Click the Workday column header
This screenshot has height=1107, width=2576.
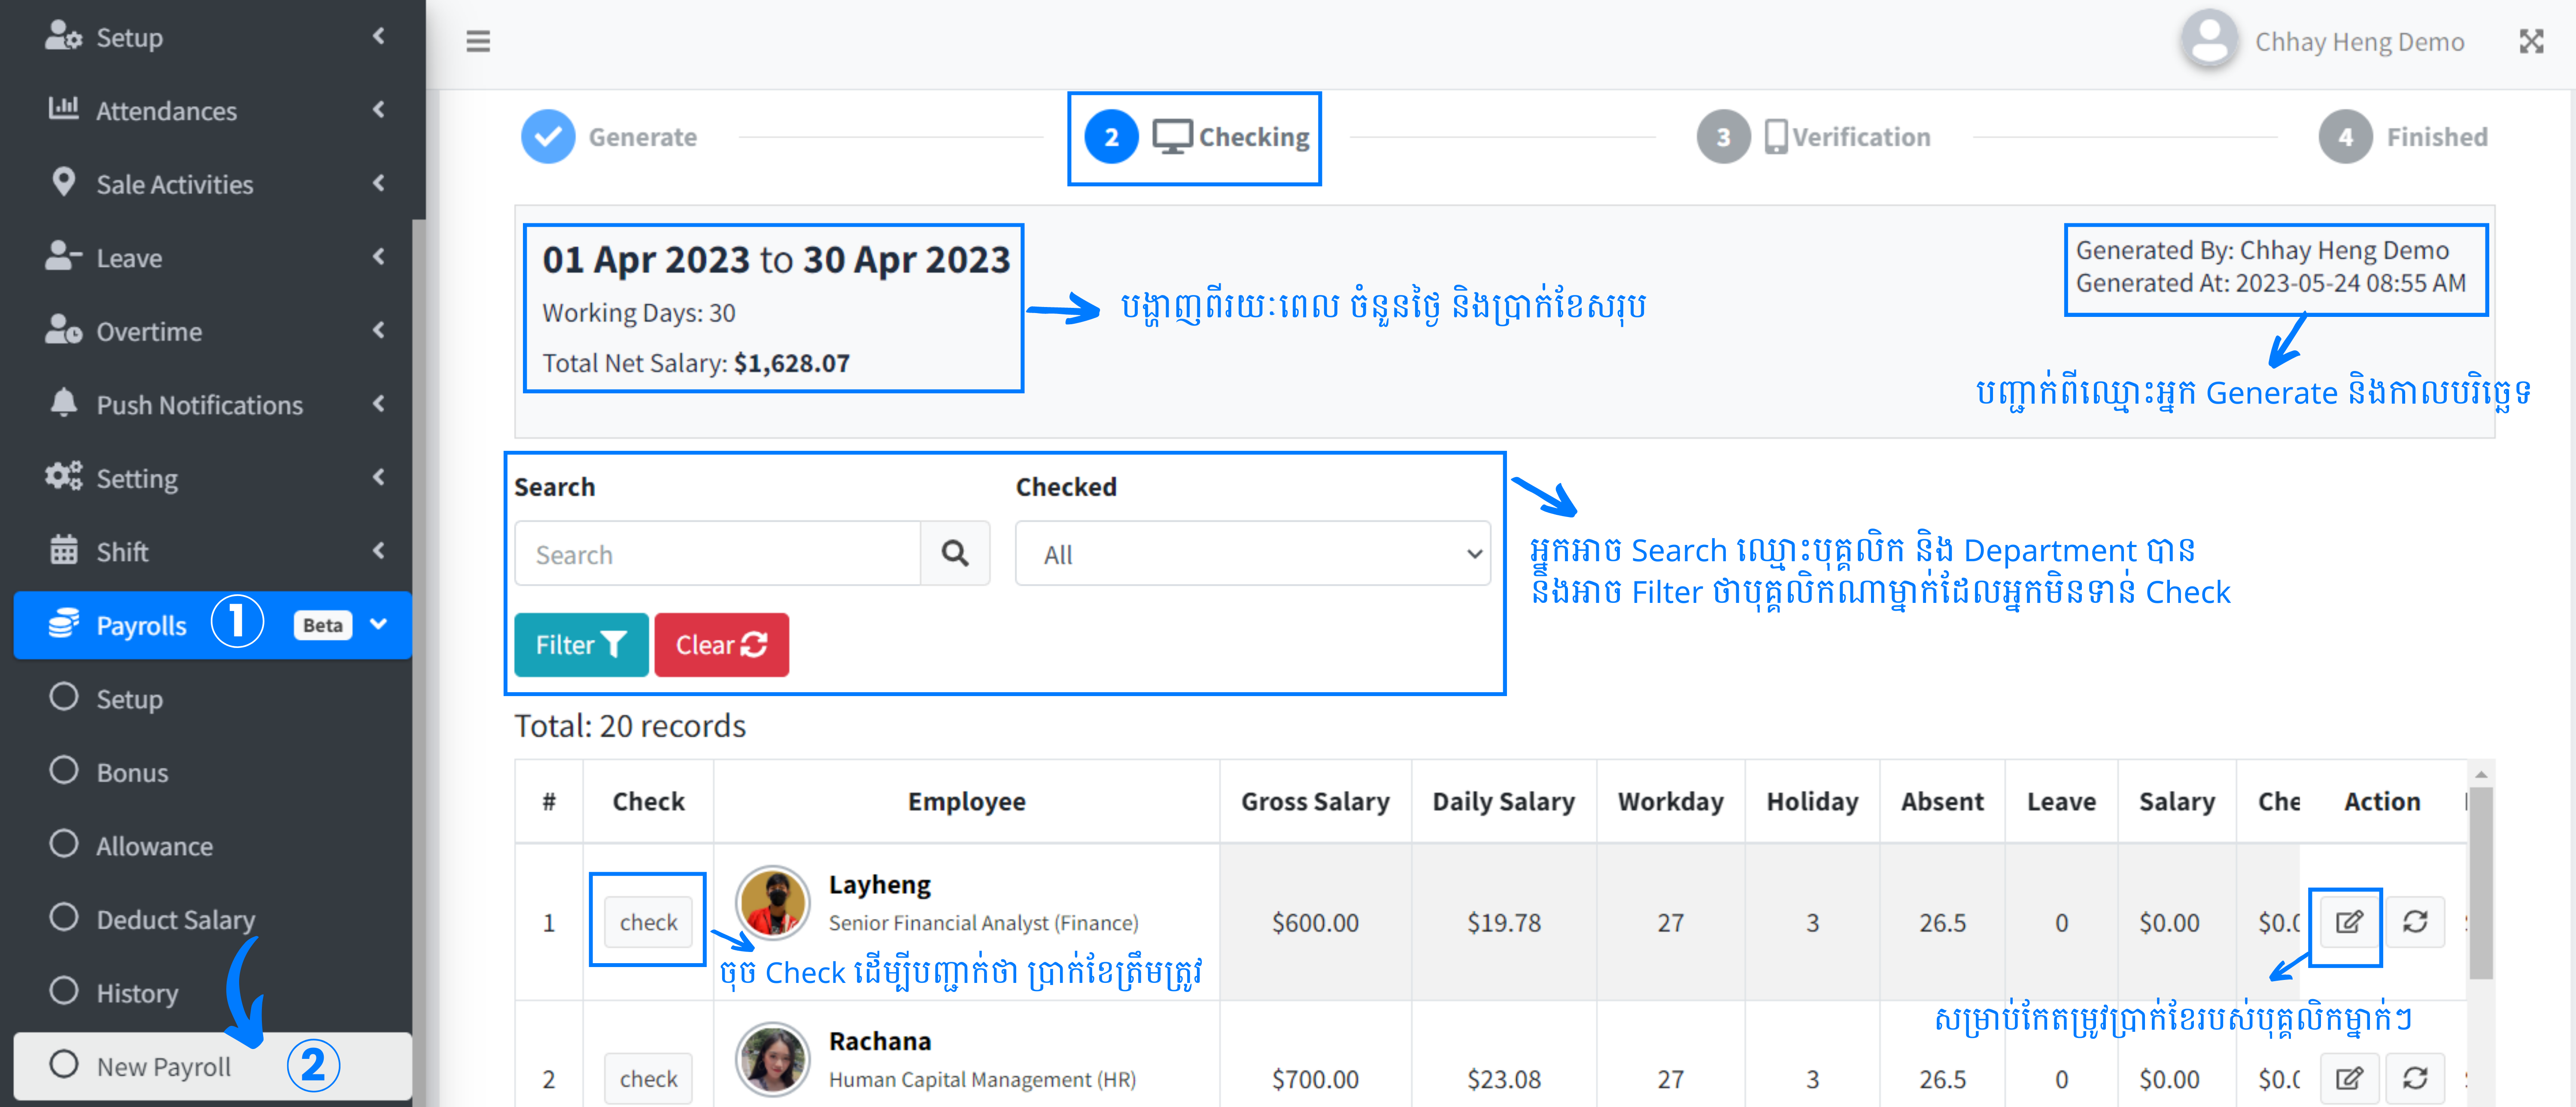point(1670,801)
